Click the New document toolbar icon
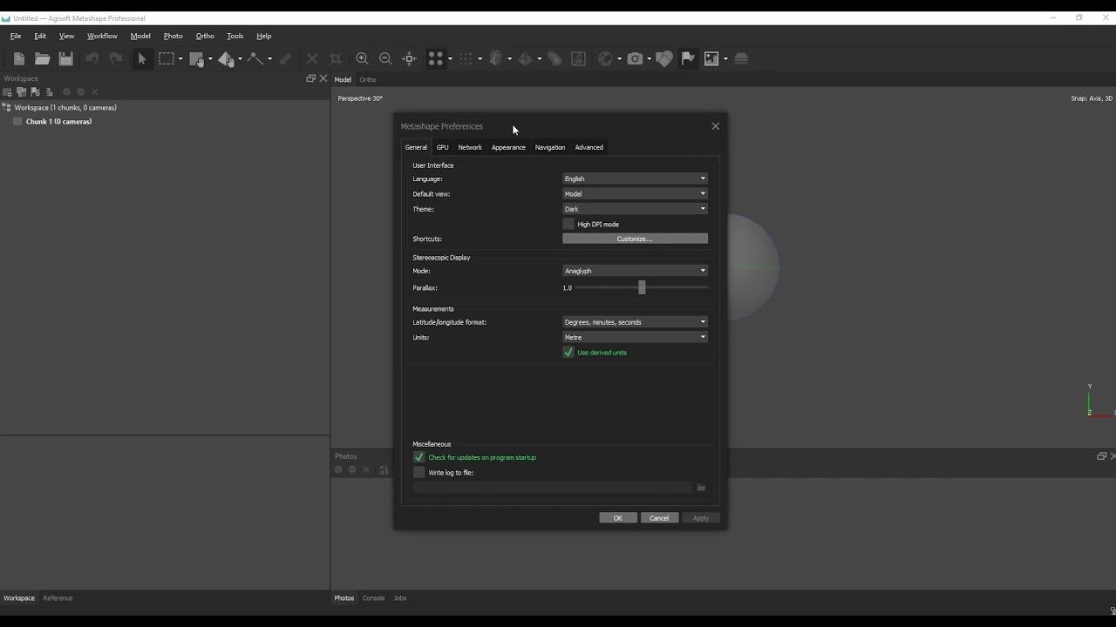Image resolution: width=1116 pixels, height=627 pixels. (x=19, y=58)
